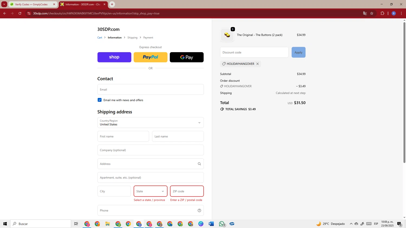Click the Apply discount button
406x228 pixels.
click(298, 52)
